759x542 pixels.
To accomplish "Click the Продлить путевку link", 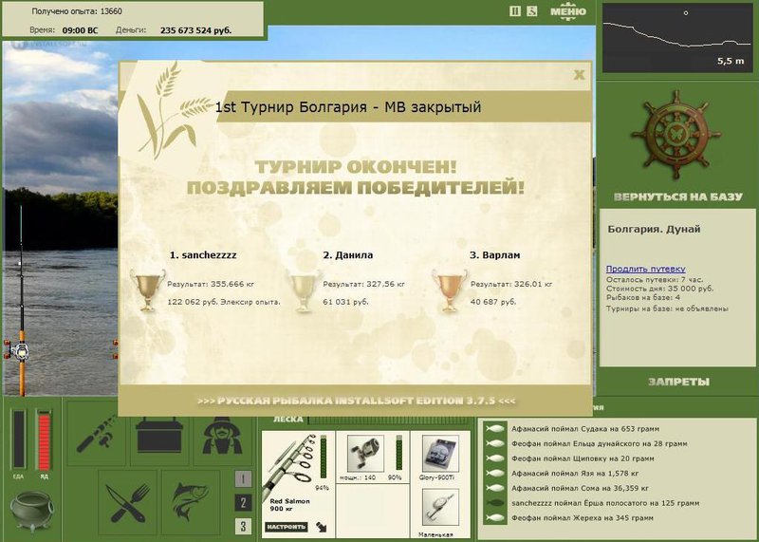I will 646,269.
